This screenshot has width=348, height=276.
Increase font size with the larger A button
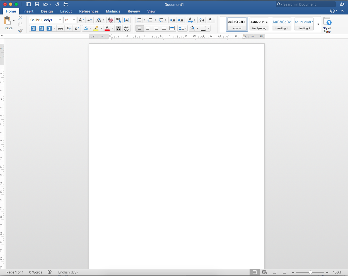[x=81, y=20]
